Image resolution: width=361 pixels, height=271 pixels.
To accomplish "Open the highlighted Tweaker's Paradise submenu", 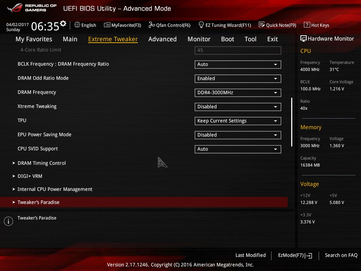I will 144,202.
